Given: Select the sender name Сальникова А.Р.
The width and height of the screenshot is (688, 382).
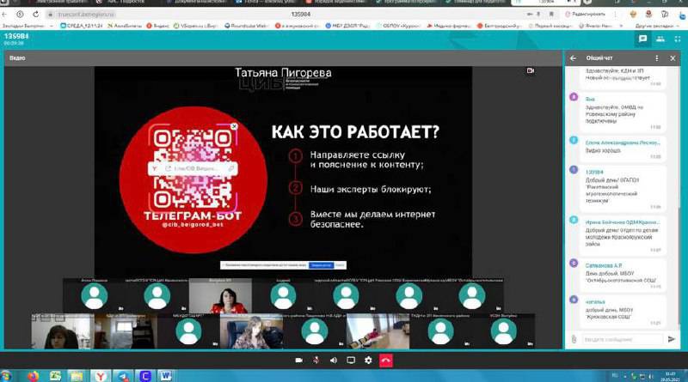Looking at the screenshot, I should click(604, 265).
